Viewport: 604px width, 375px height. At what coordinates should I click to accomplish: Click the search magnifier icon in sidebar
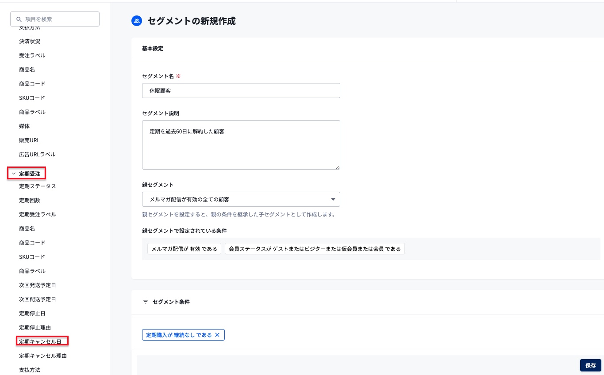point(19,19)
